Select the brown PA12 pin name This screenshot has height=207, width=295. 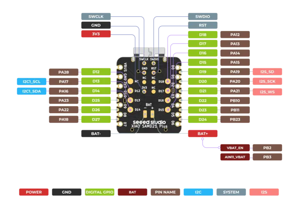[x=235, y=34]
